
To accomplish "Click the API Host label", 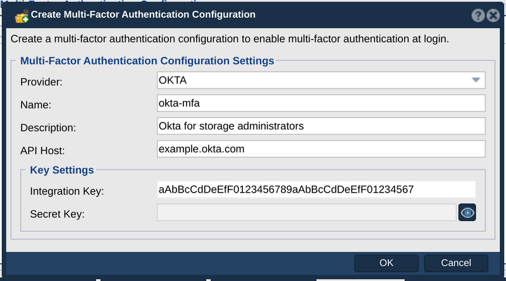I will point(42,150).
